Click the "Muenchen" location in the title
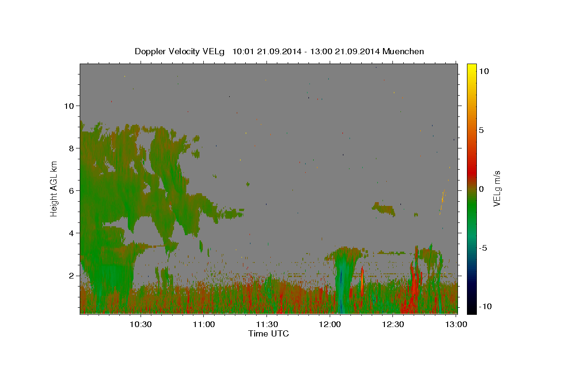Screen dimensions: 566x377 point(403,51)
